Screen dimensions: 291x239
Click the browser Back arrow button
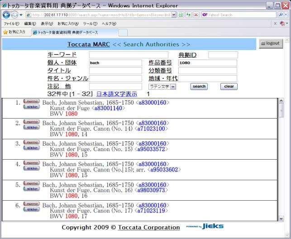point(6,14)
